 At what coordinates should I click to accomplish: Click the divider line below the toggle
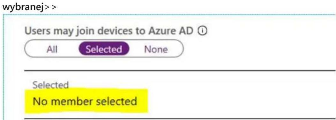[x=180, y=70]
